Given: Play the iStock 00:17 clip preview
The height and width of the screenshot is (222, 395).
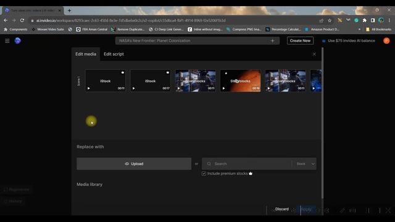Looking at the screenshot, I should pyautogui.click(x=133, y=88).
